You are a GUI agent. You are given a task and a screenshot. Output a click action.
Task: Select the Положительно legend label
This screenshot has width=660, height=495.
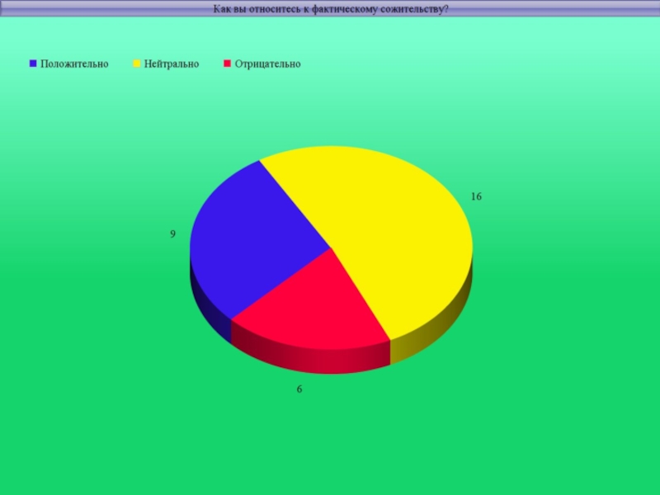pos(74,64)
